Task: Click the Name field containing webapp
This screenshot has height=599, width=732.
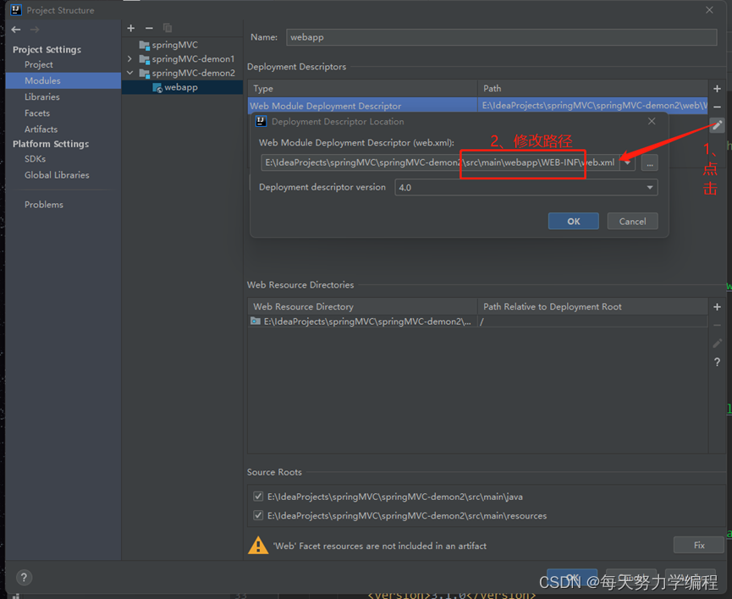Action: 501,37
